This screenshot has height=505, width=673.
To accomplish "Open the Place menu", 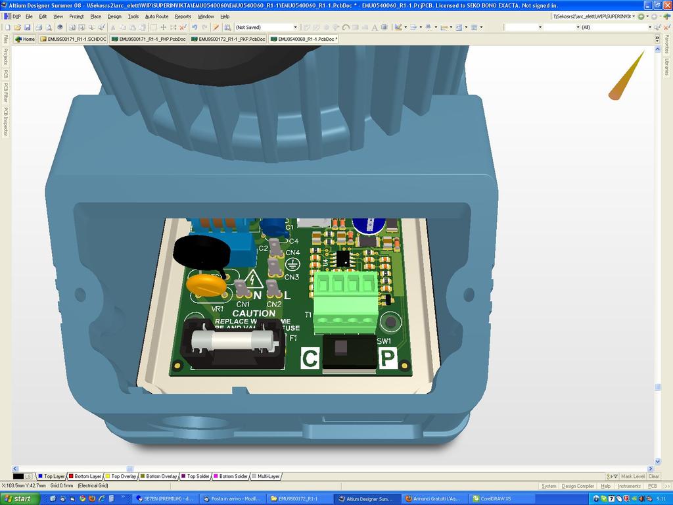I will (x=96, y=16).
